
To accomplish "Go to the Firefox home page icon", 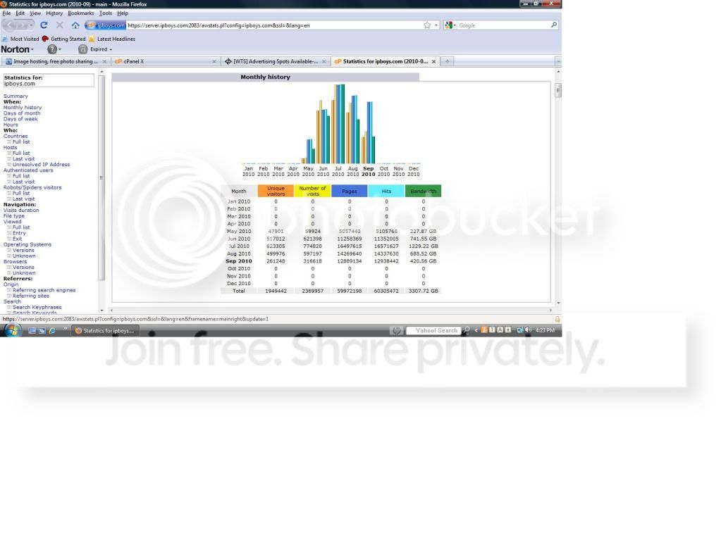I will pyautogui.click(x=75, y=25).
